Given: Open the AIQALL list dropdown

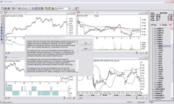Looking at the screenshot, I should 69,8.
